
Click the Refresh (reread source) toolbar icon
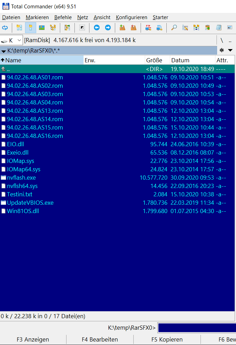point(5,28)
